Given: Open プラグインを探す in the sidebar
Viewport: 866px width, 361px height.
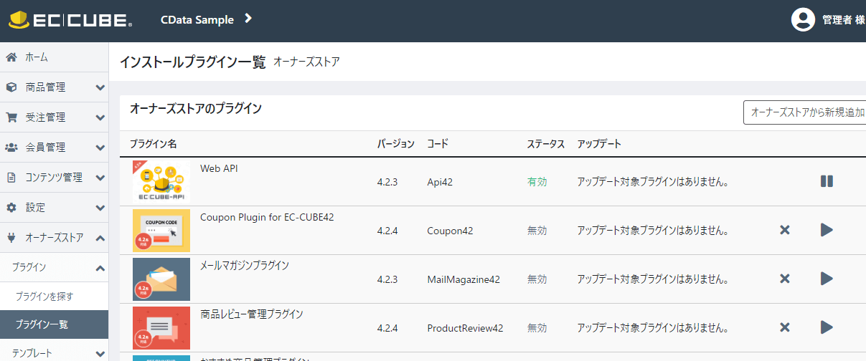Looking at the screenshot, I should pos(44,296).
